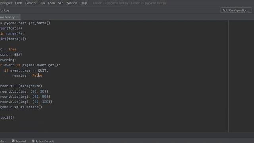
Task: Open the Code menu
Action: pyautogui.click(x=19, y=3)
